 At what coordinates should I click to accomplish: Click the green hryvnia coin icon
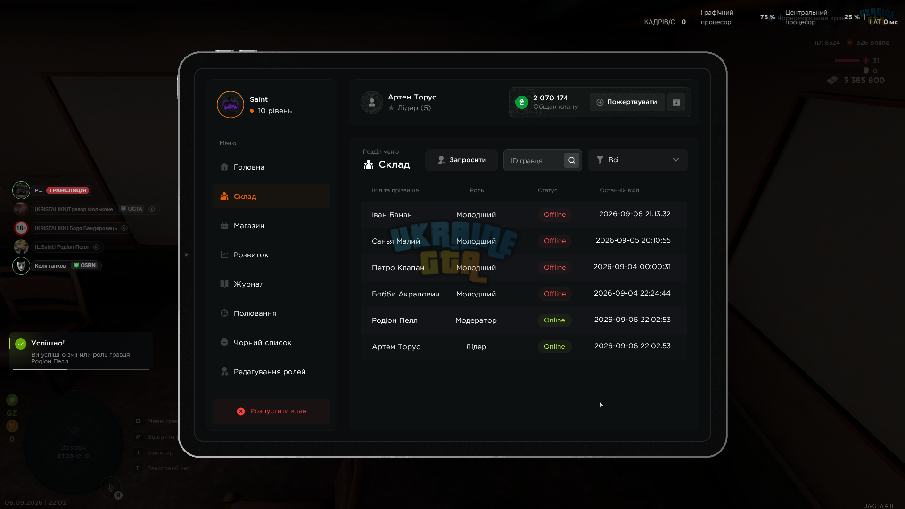coord(522,102)
